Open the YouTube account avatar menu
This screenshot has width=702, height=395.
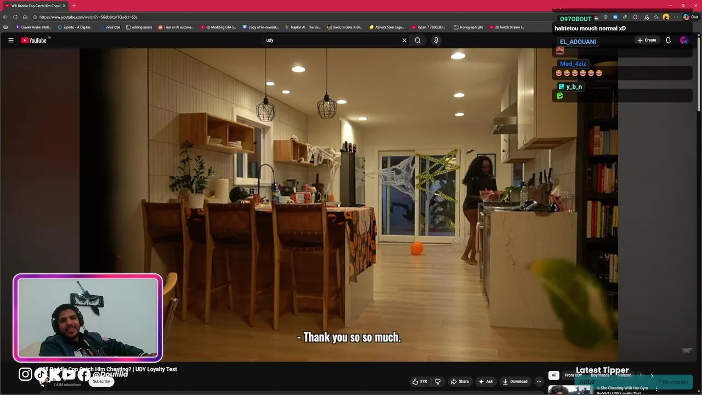click(683, 40)
